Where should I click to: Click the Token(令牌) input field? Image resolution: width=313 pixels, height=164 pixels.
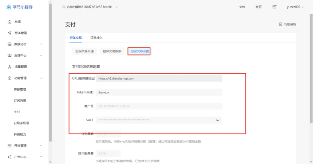pyautogui.click(x=159, y=93)
